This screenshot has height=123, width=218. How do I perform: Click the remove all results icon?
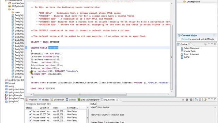[191, 99]
